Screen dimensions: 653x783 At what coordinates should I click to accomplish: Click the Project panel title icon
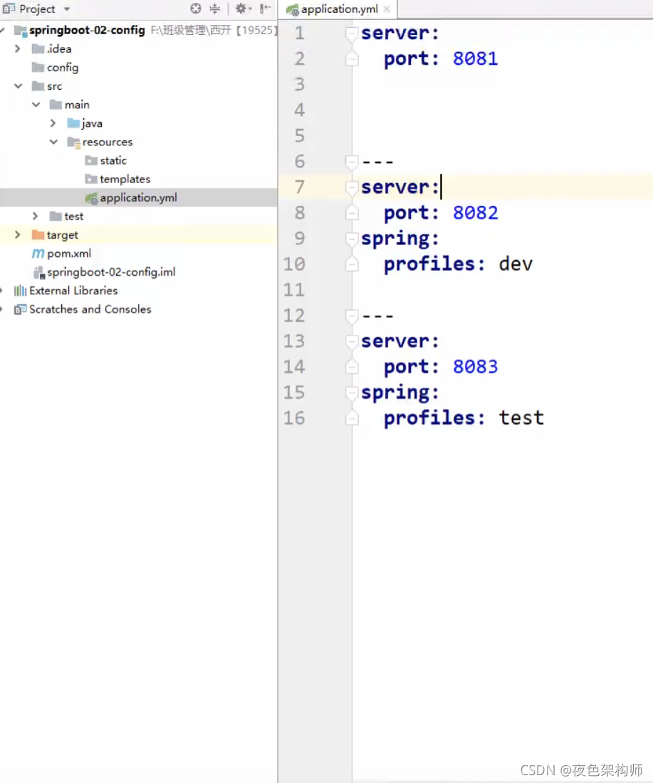point(9,9)
